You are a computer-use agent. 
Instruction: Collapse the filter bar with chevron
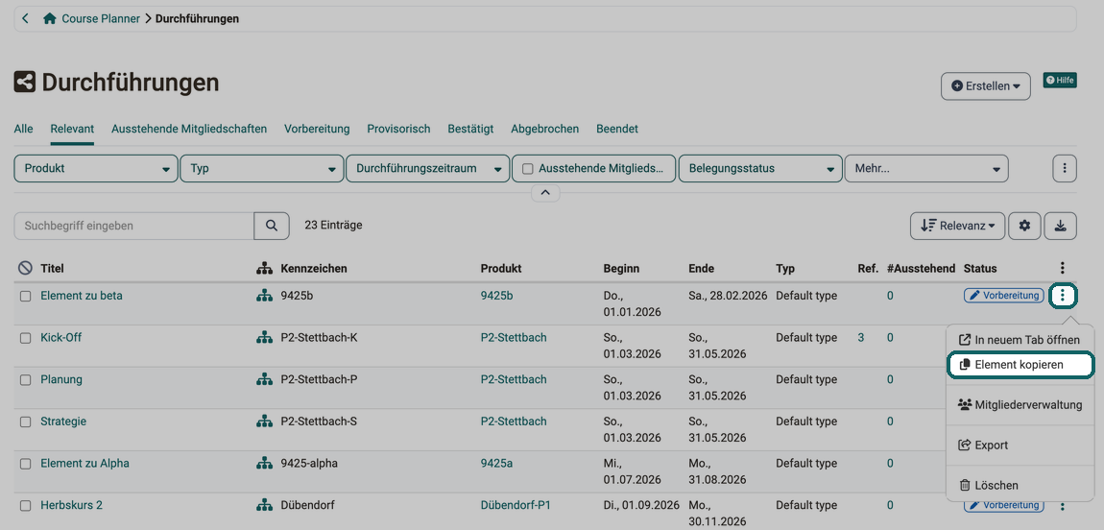(545, 192)
